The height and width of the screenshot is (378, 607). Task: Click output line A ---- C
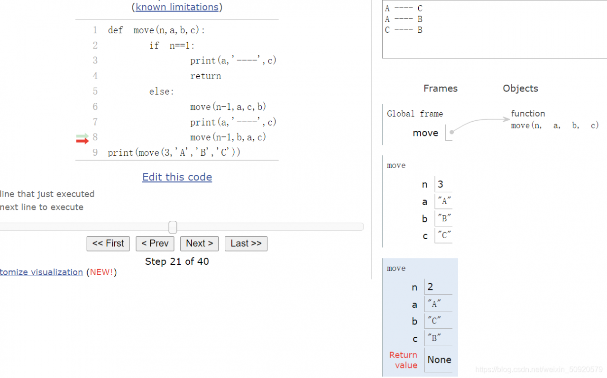point(404,9)
